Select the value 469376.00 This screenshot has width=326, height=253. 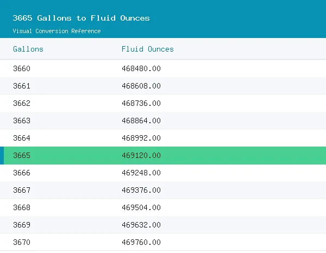click(x=141, y=190)
